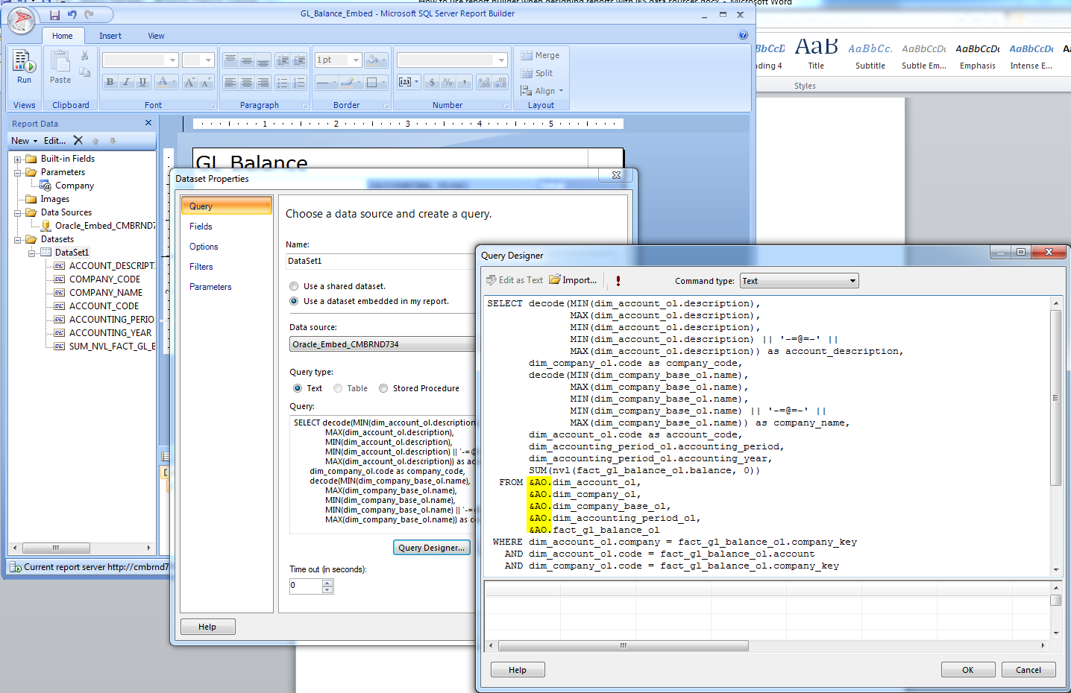Toggle Bold in the Font group
Viewport: 1071px width, 693px height.
(110, 82)
